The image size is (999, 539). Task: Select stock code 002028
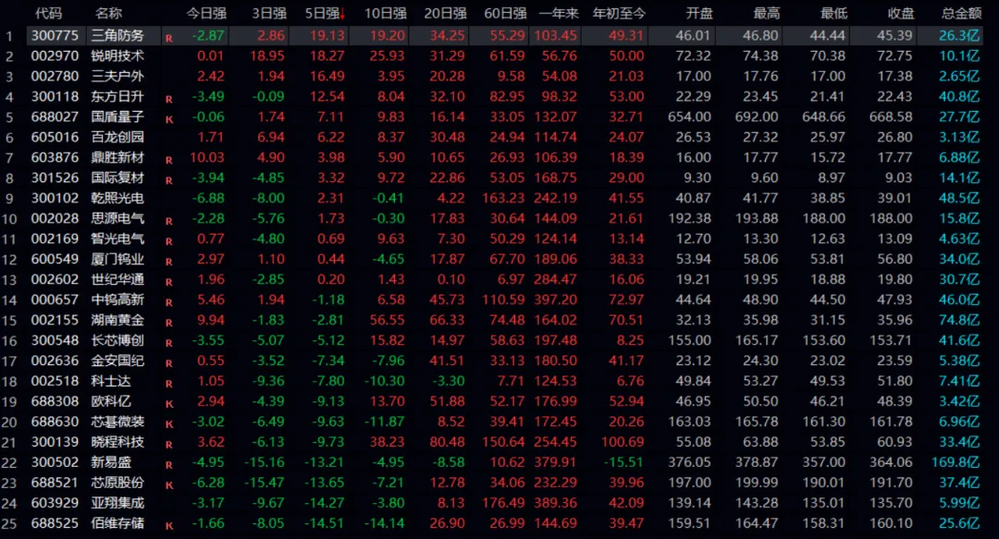pyautogui.click(x=55, y=218)
